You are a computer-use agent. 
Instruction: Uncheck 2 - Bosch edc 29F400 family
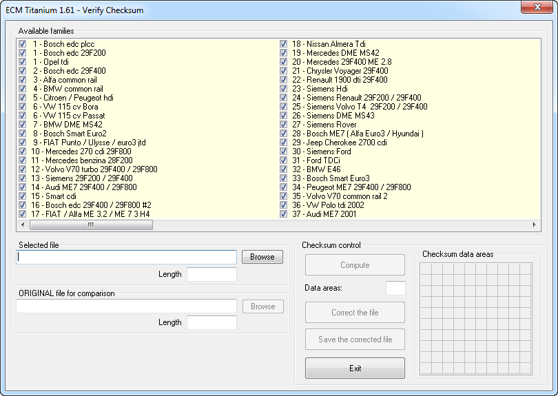(x=23, y=70)
